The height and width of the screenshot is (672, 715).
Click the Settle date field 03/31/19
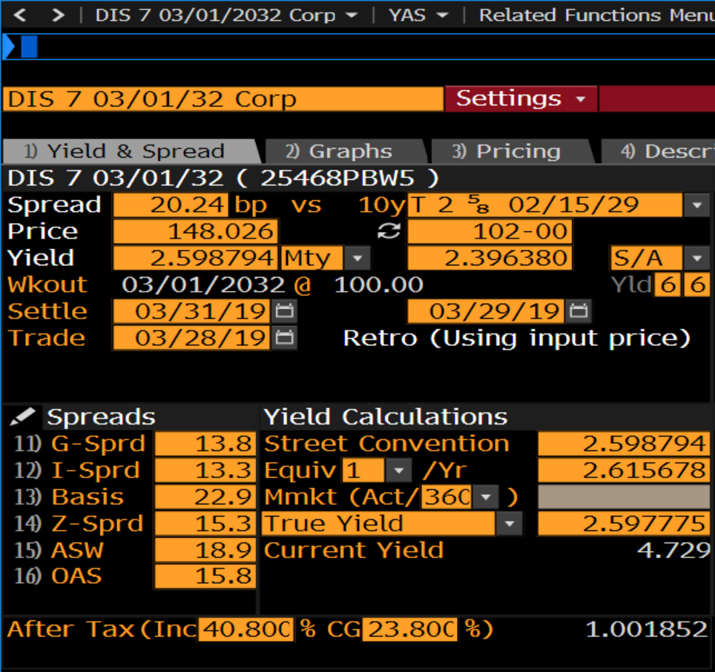tap(191, 311)
